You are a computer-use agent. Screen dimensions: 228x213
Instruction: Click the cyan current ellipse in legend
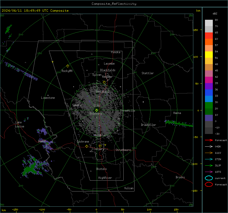tap(209, 178)
